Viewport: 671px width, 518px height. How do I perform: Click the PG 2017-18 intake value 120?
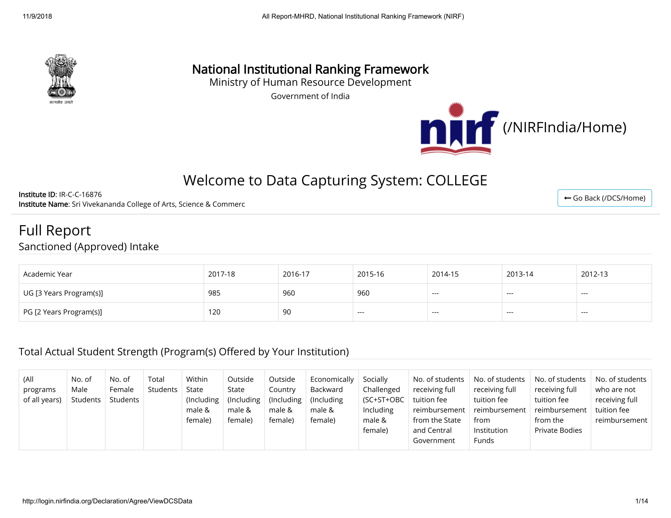214,312
